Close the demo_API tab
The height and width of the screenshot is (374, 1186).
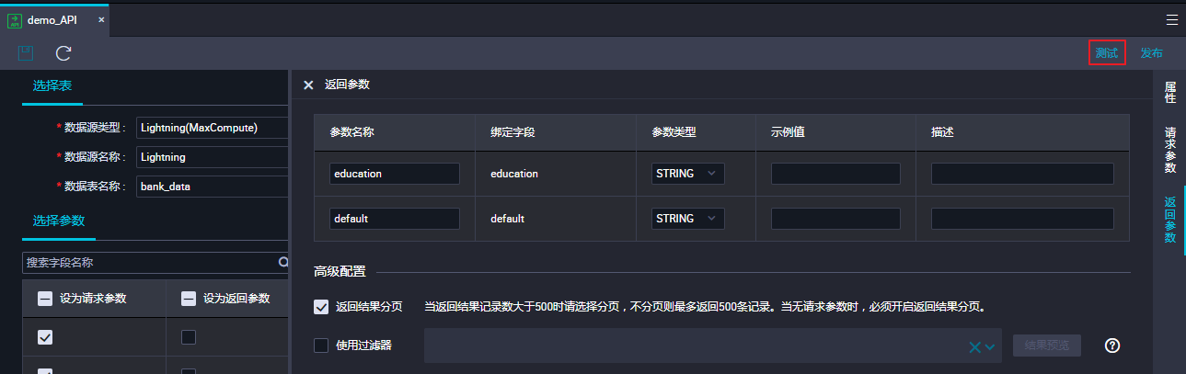pyautogui.click(x=101, y=19)
